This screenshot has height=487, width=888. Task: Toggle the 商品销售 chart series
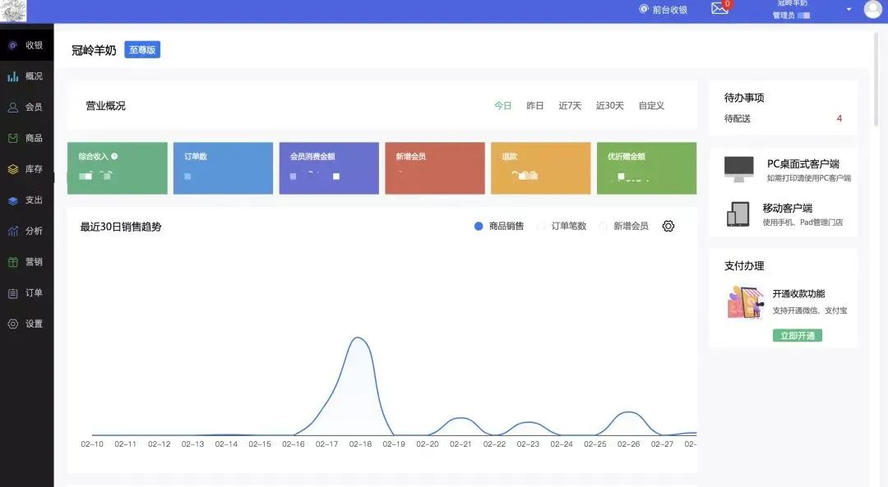[x=499, y=226]
